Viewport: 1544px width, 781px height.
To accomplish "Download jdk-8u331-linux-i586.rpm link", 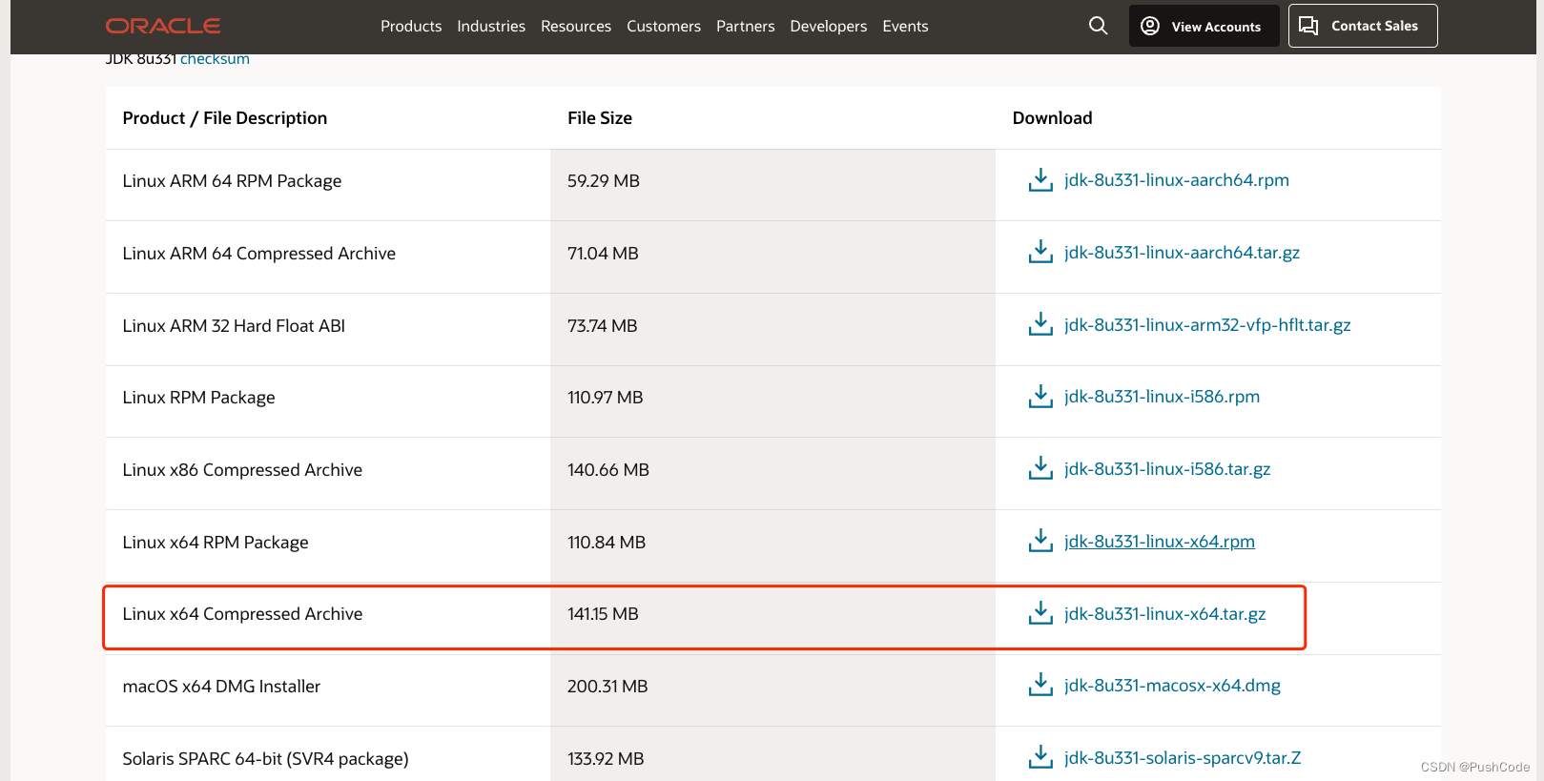I will (1162, 396).
